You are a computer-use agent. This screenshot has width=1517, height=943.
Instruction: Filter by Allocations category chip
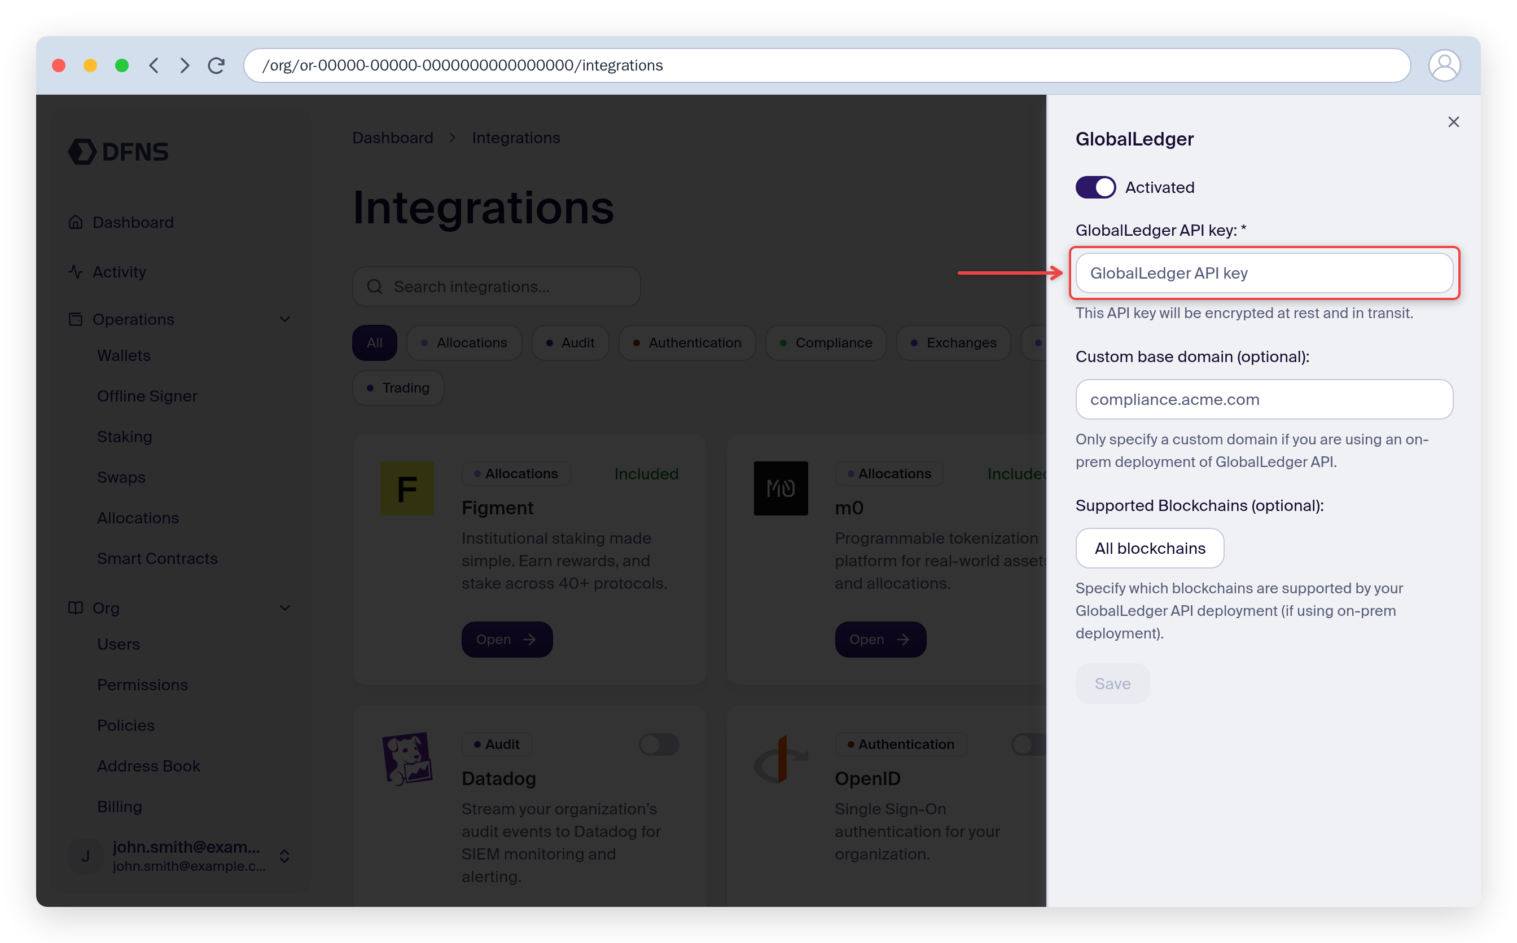point(464,342)
